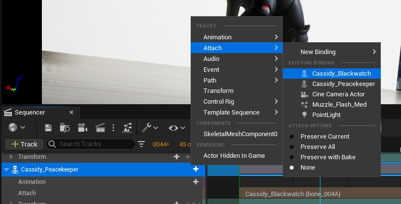Click the Cassidy_Peacekeeper track skeleton icon
401x204 pixels.
click(x=15, y=170)
